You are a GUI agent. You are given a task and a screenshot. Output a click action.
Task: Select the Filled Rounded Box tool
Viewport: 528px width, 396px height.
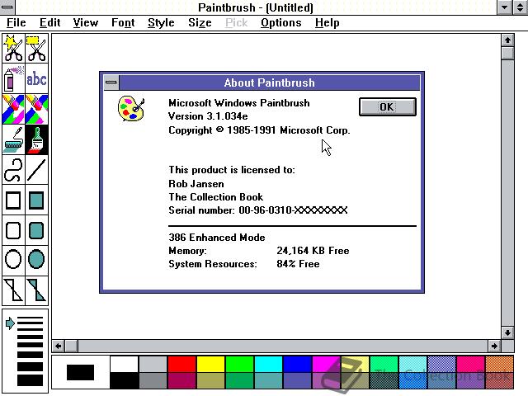36,230
